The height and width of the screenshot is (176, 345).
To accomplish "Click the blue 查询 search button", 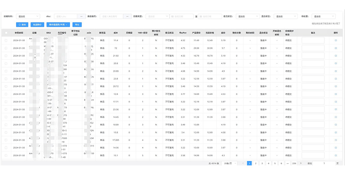I will [22, 25].
